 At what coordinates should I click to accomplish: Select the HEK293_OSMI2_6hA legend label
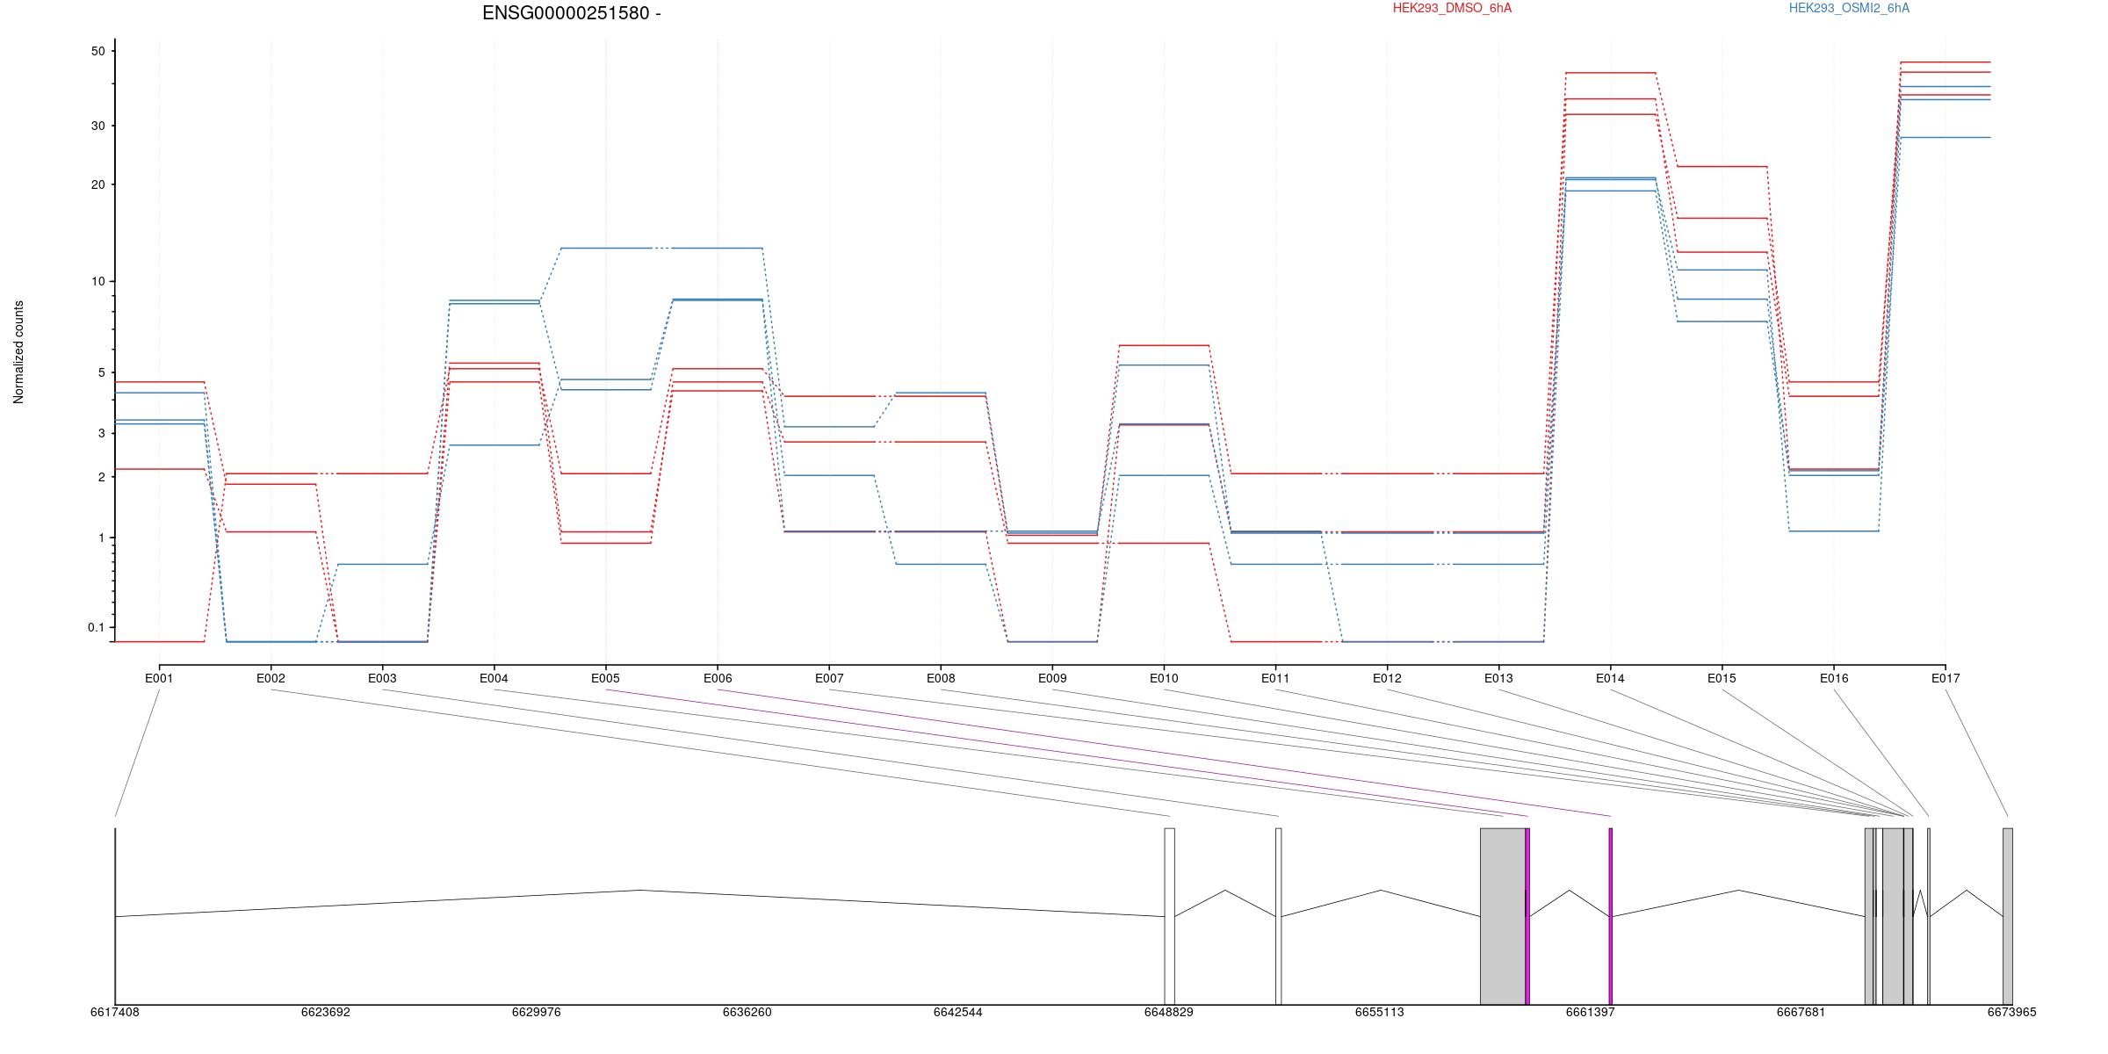point(1849,8)
